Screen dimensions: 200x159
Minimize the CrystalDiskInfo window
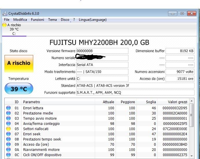pyautogui.click(x=172, y=14)
